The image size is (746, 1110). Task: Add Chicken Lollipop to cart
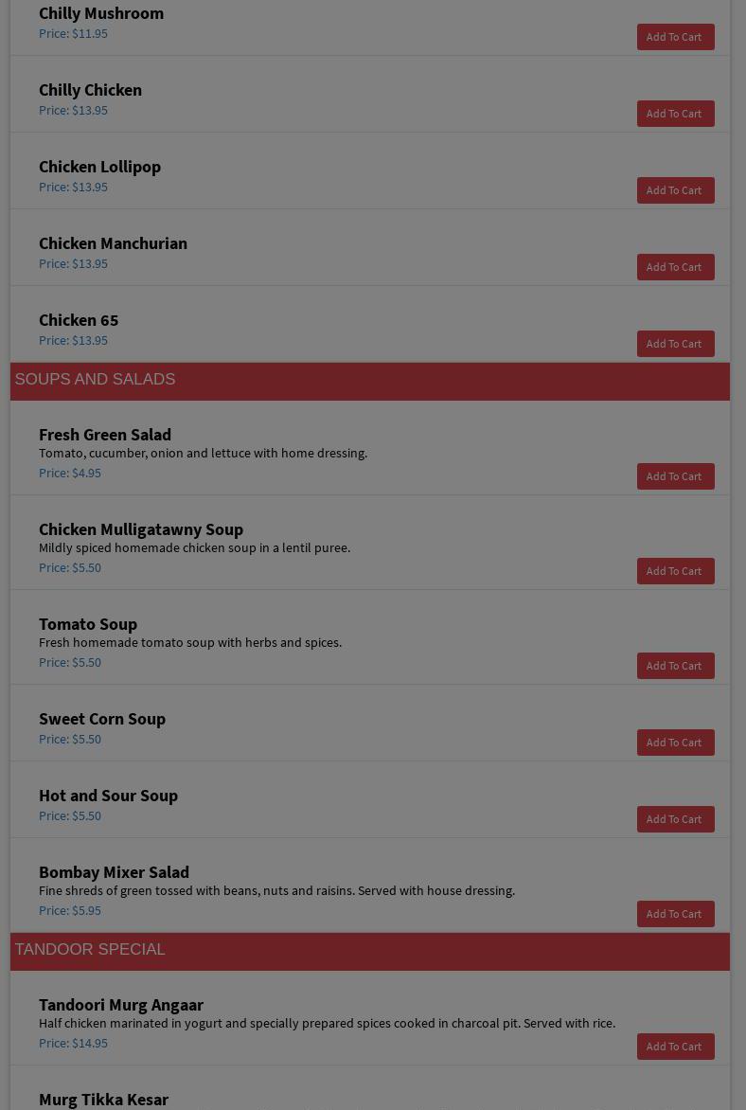[675, 190]
